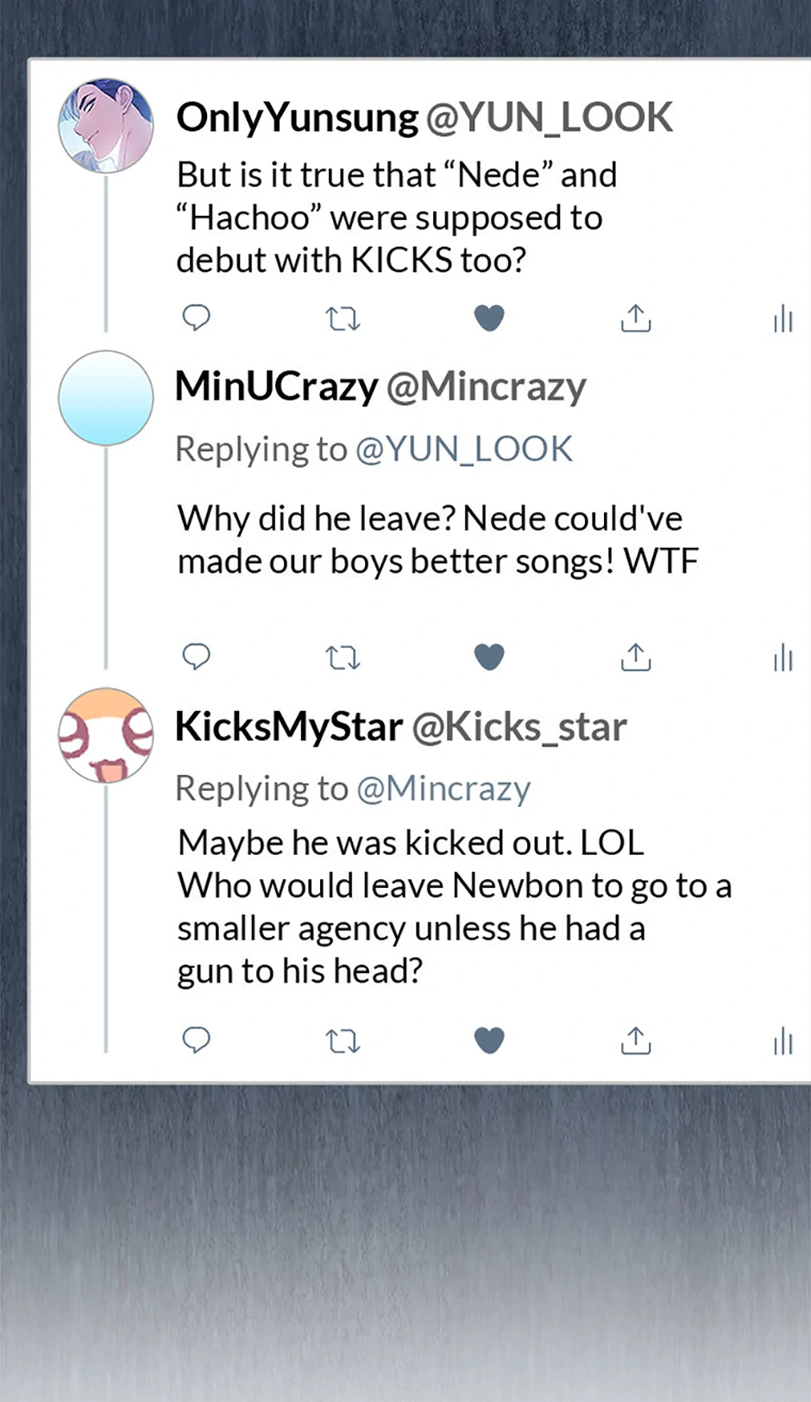Share MinUCrazy's tweet
The width and height of the screenshot is (811, 1402).
tap(636, 657)
